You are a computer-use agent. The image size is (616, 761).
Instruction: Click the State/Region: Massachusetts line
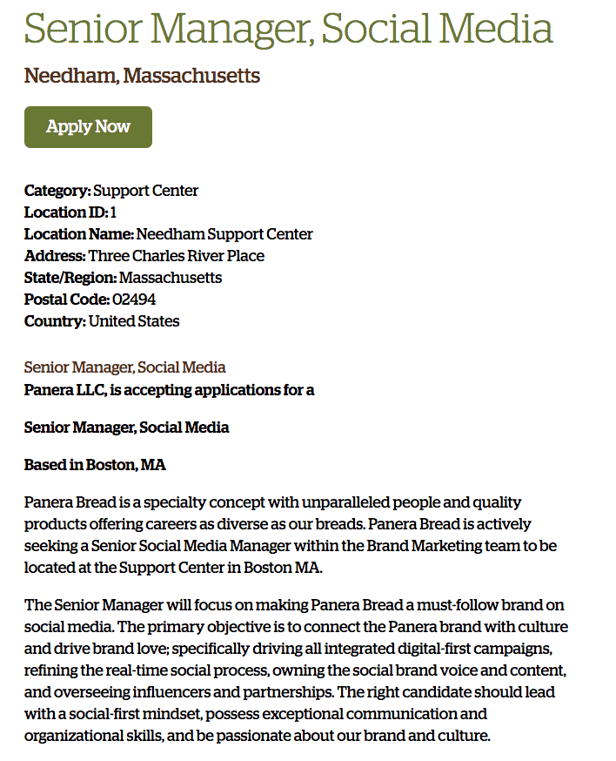123,278
